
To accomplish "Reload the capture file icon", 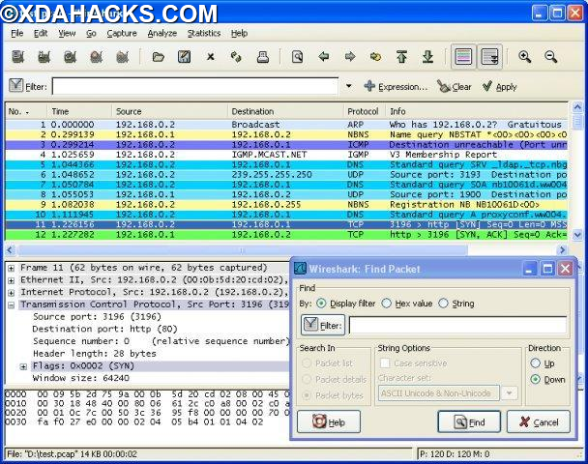I will [x=236, y=57].
